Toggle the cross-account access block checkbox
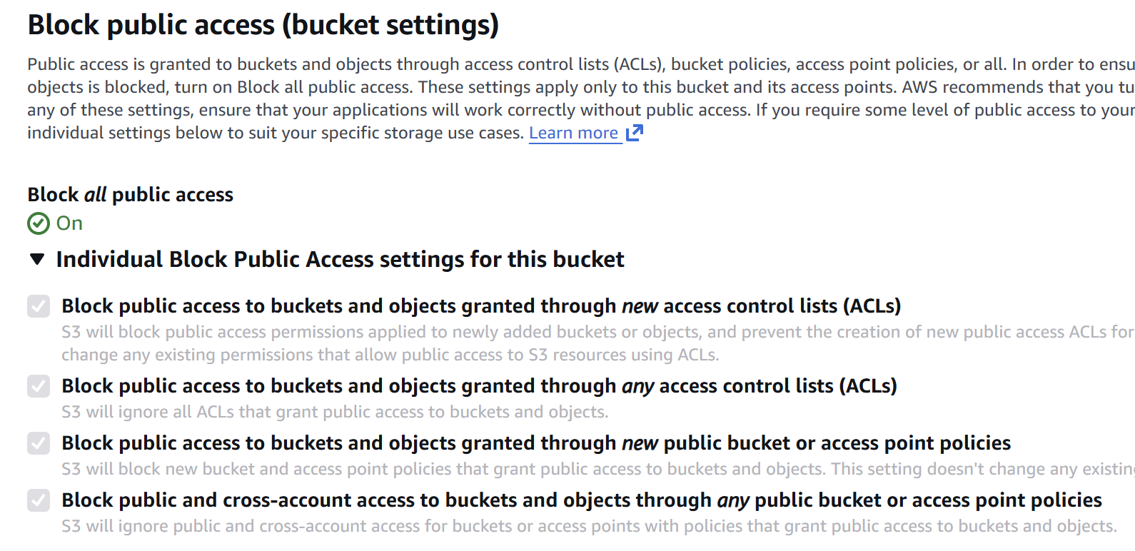The image size is (1135, 551). coord(39,500)
